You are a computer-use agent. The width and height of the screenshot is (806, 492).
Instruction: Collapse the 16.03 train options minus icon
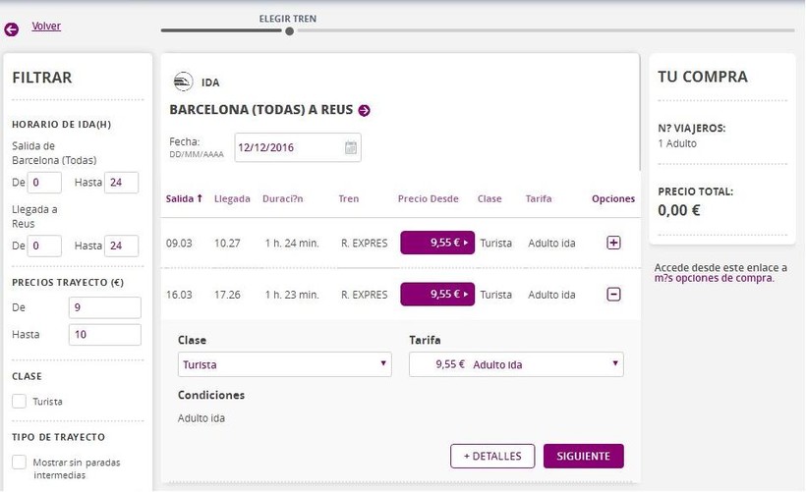tap(613, 294)
